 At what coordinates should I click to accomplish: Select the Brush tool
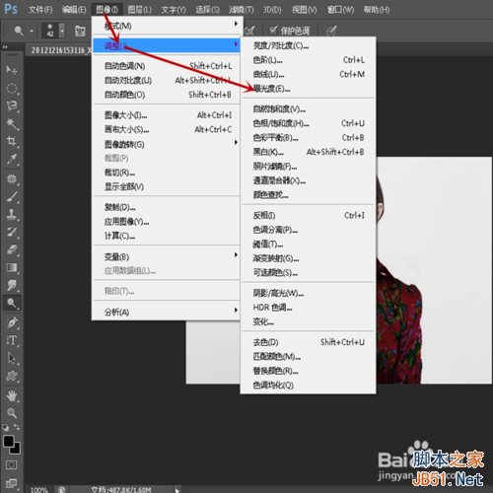coord(12,196)
